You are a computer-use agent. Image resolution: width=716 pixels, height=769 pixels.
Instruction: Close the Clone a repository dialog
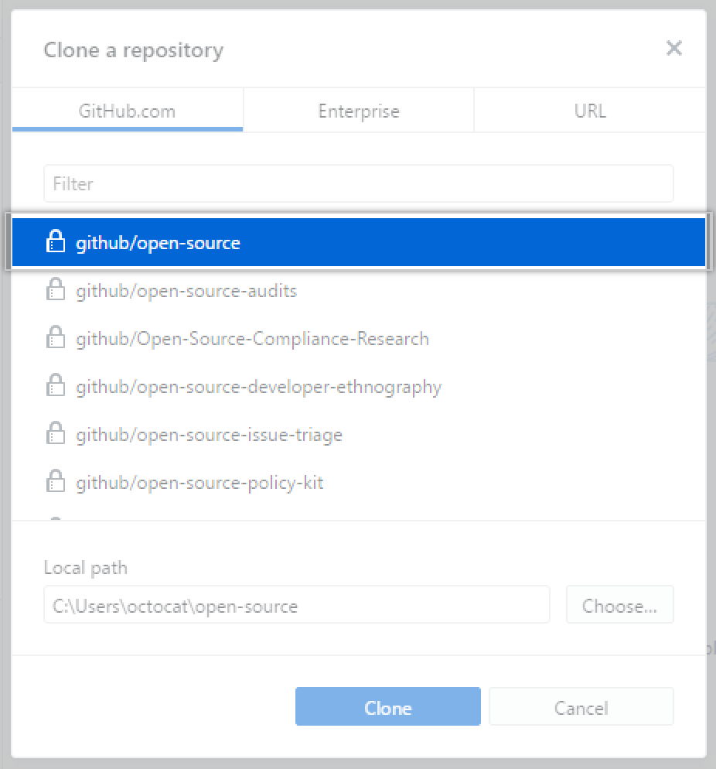673,49
